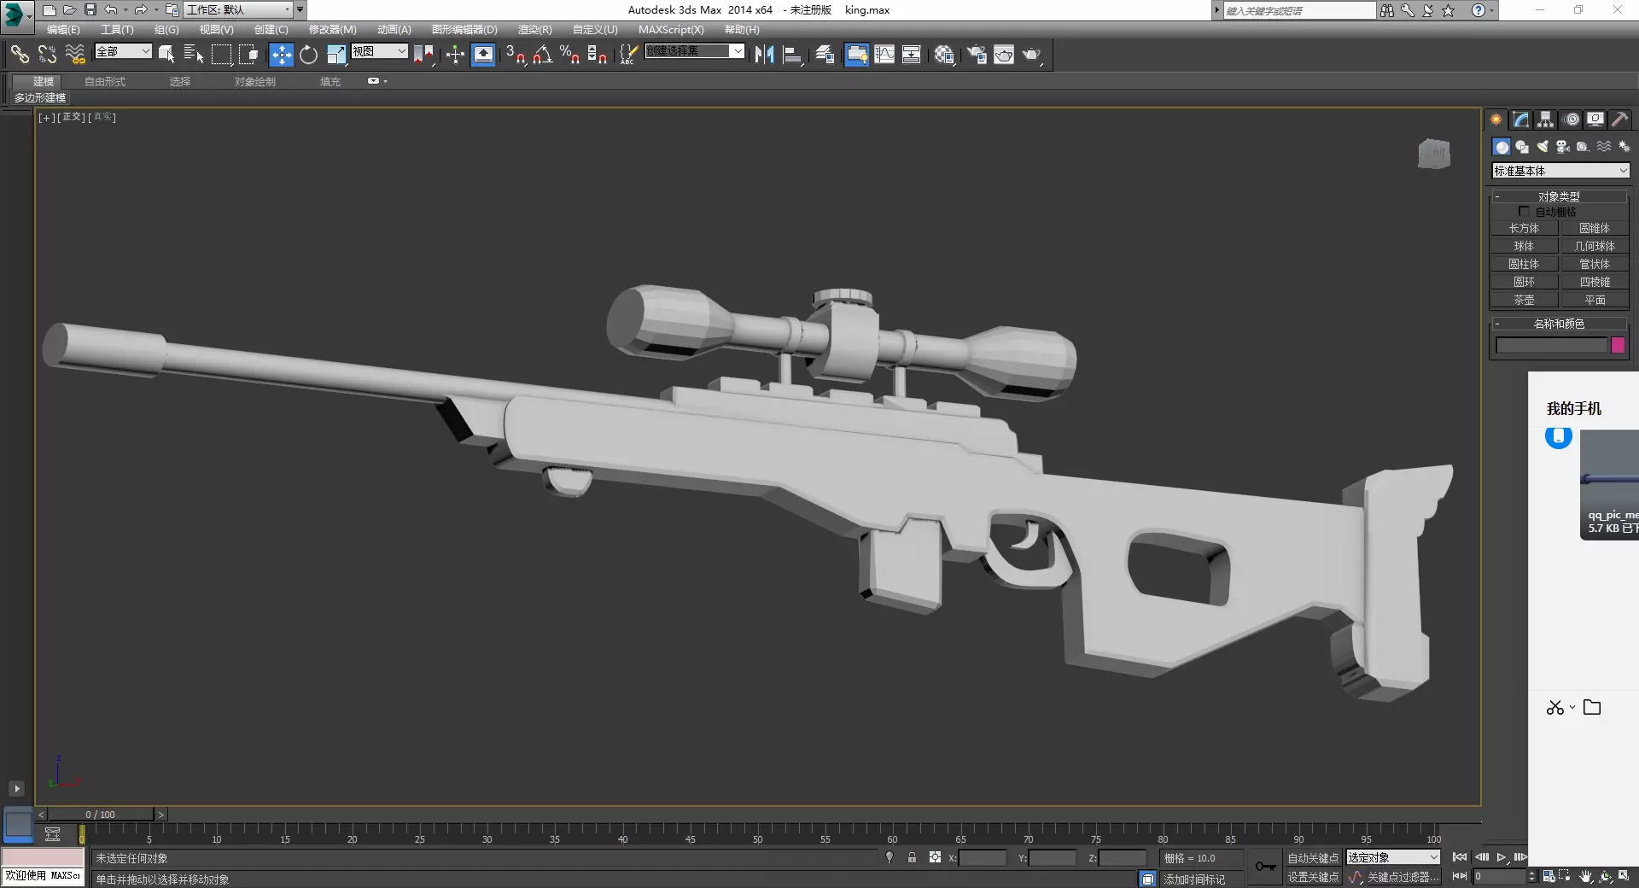Select the Lights creation category icon

1542,147
